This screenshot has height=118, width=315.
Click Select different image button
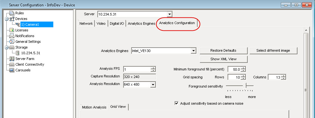tap(273, 51)
